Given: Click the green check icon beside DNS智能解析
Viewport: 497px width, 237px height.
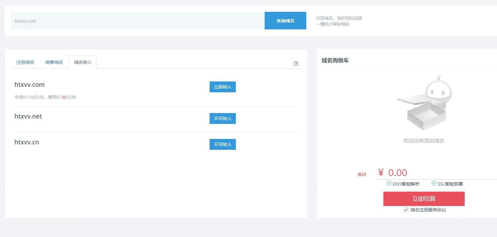Looking at the screenshot, I should coord(389,183).
